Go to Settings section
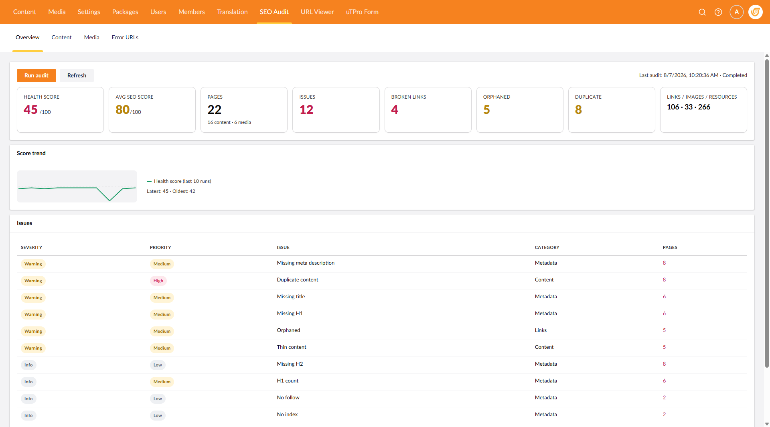The width and height of the screenshot is (770, 427). pos(89,12)
